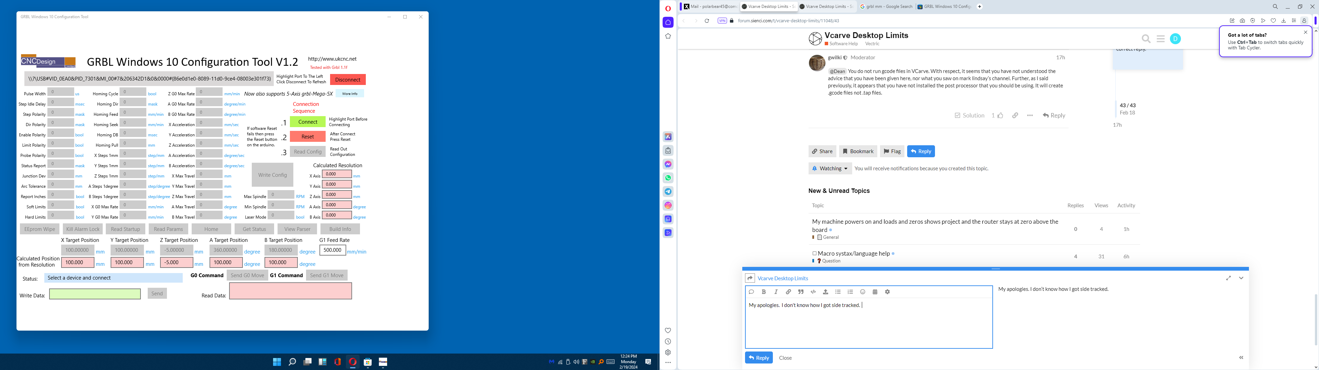This screenshot has width=1319, height=370.
Task: Open taskbar search magnifier
Action: 292,362
